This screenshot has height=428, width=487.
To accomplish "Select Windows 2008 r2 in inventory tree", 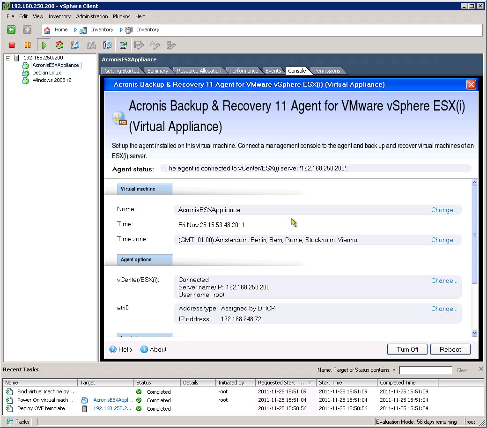I will point(52,80).
